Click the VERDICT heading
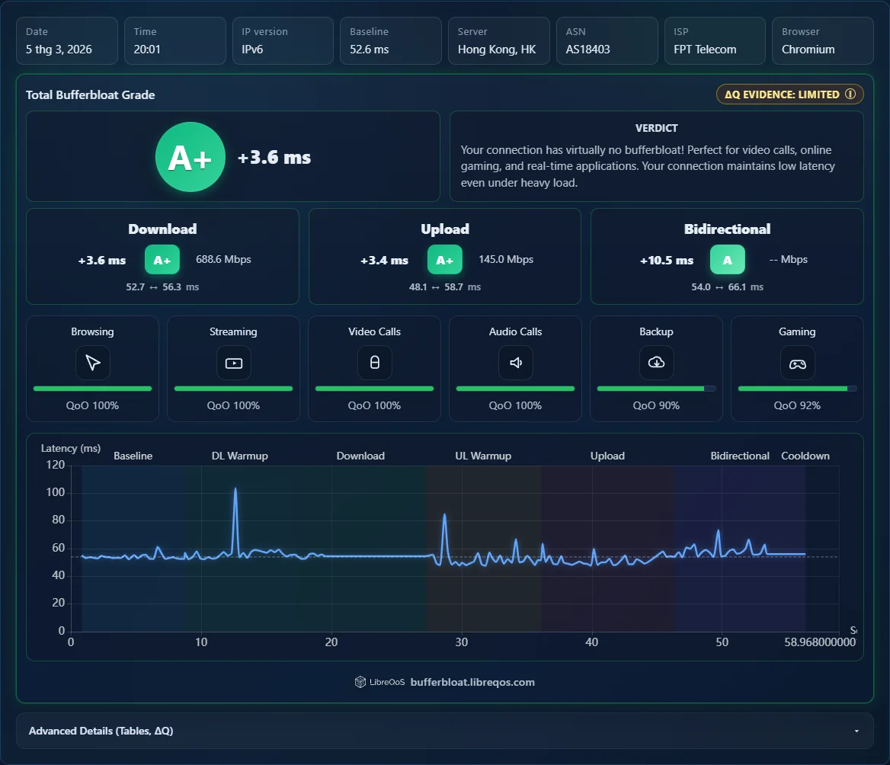This screenshot has height=765, width=890. pyautogui.click(x=657, y=128)
